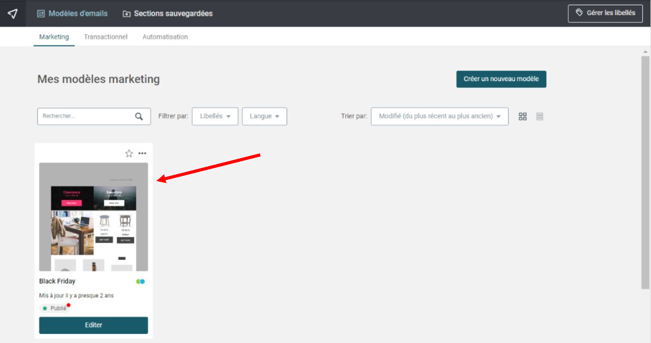
Task: Click the paper plane logo icon
Action: [x=13, y=13]
